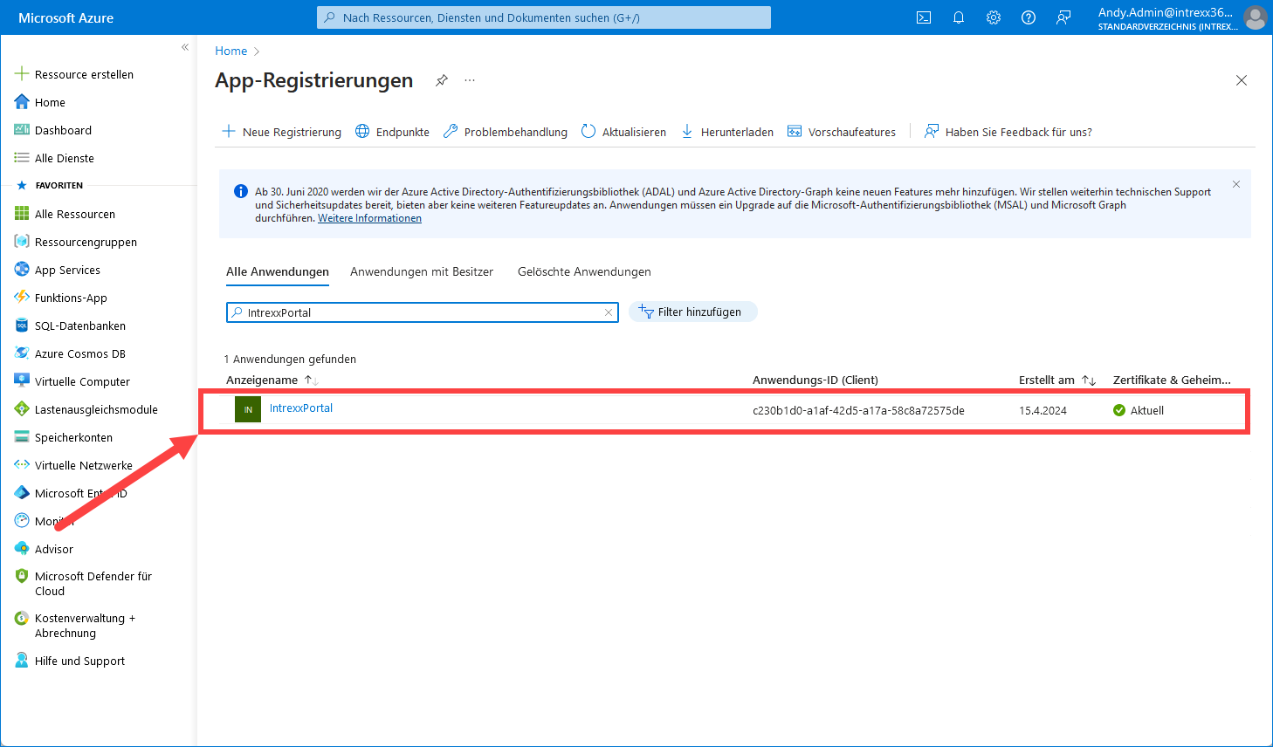Open Cloud Shell icon in top bar
The width and height of the screenshot is (1273, 747).
(924, 17)
